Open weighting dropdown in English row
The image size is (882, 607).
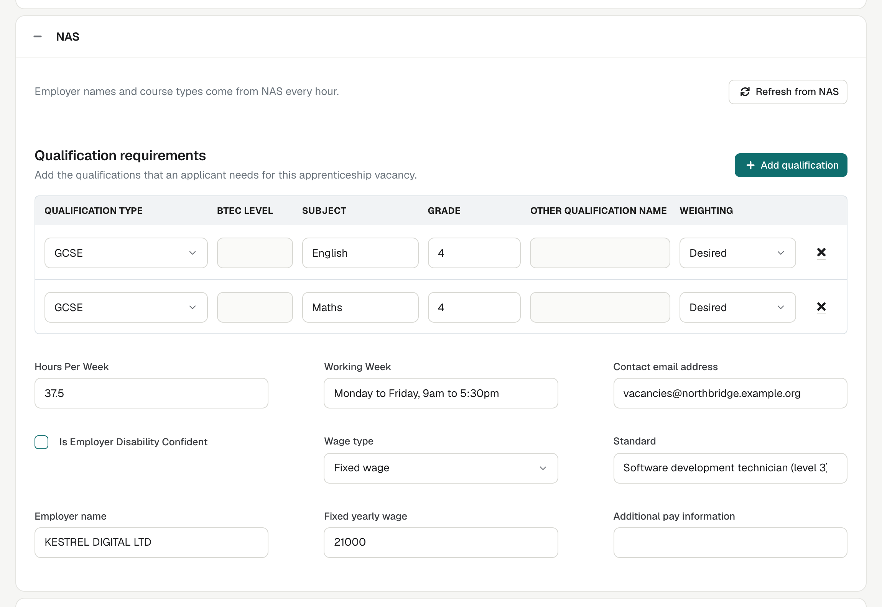click(737, 253)
